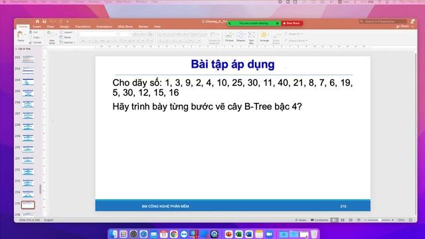Click the green screen sharing indicator
Viewport: 425px width, 239px height.
(x=254, y=23)
